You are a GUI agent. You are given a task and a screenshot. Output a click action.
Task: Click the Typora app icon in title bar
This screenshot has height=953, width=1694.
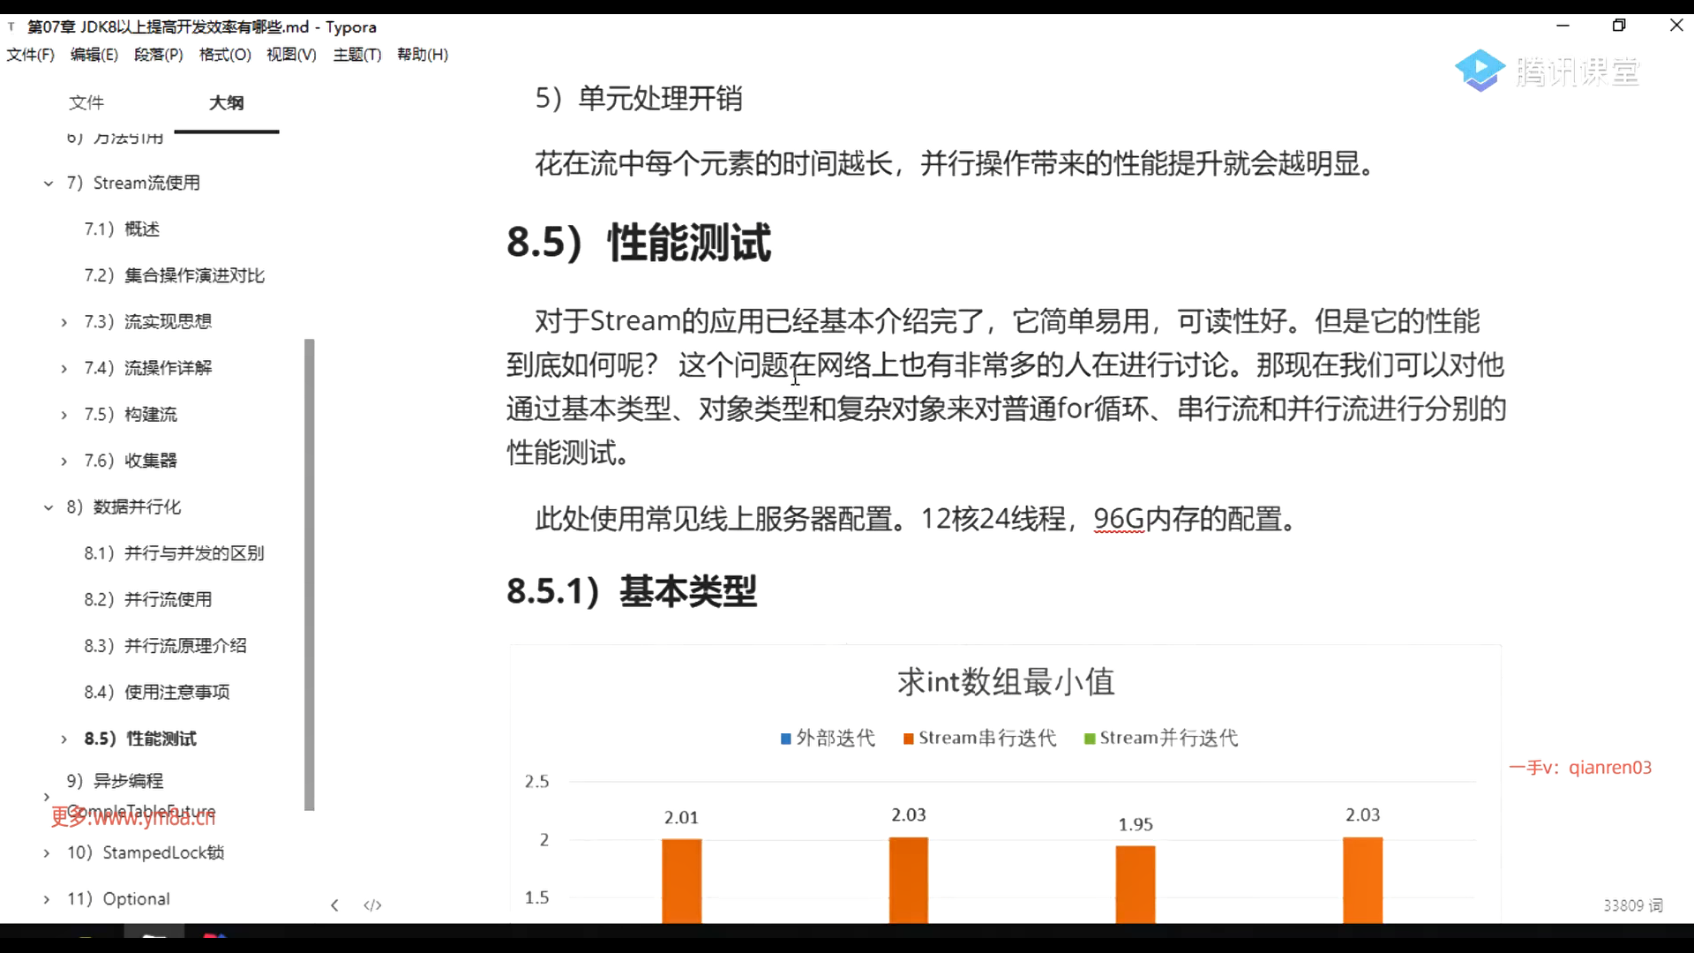click(x=11, y=26)
